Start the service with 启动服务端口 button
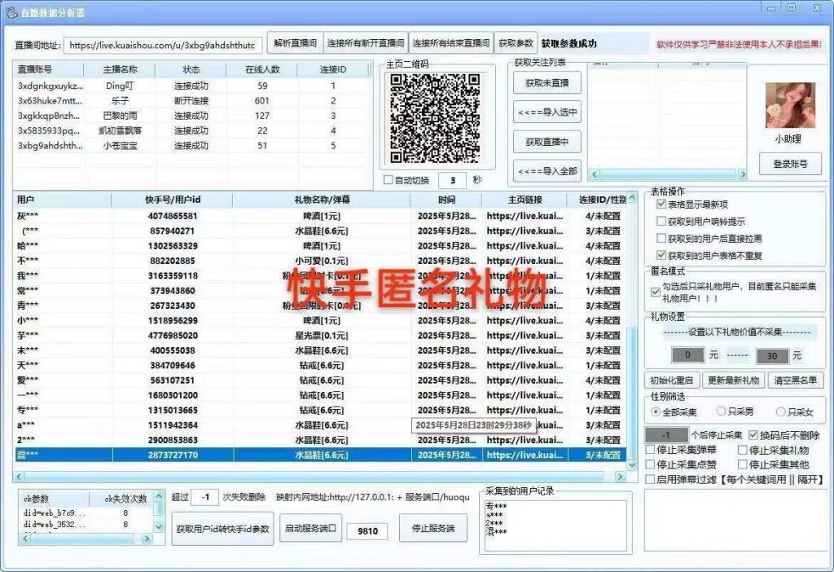 [309, 529]
